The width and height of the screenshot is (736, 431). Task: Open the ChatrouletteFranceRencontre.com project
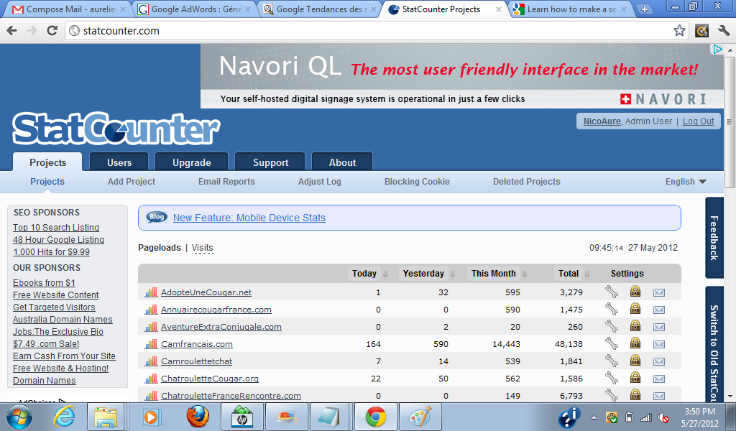pos(231,395)
